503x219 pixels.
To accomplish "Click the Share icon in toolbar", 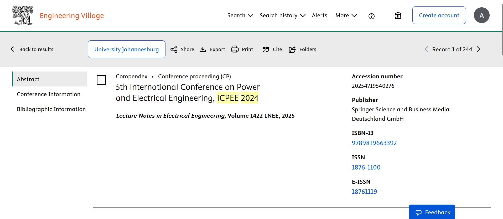I will [174, 49].
